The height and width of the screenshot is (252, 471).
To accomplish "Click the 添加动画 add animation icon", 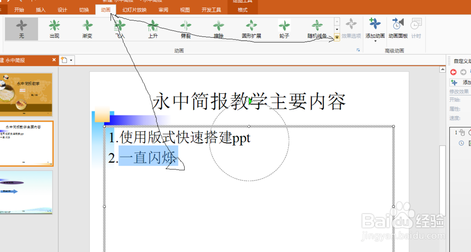I will click(x=375, y=24).
